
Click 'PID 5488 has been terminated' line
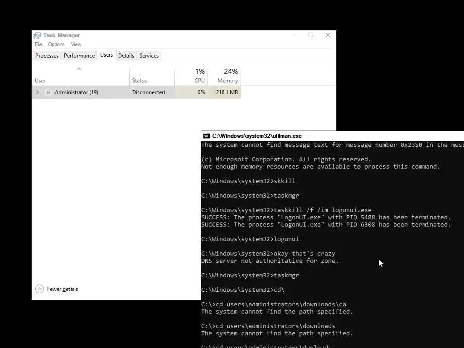[x=326, y=217]
